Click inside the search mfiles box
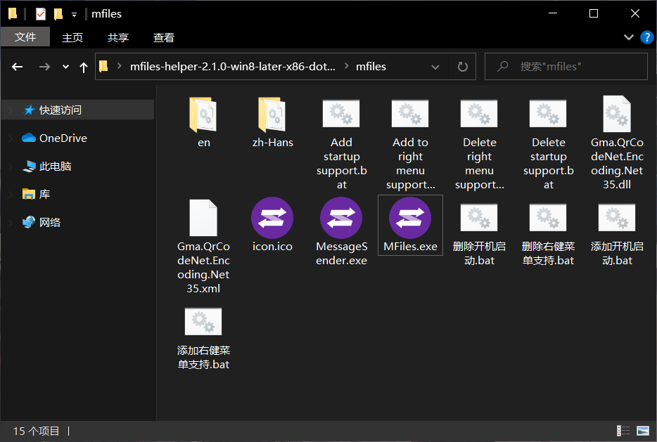Screen dimensions: 657x442 [x=566, y=66]
